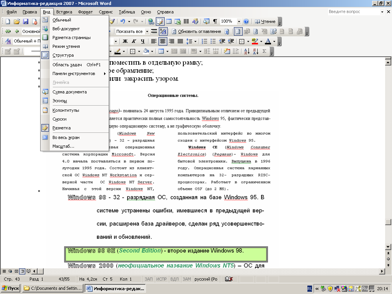The image size is (392, 294).
Task: Click the Введите вопрос help input field
Action: [x=353, y=12]
